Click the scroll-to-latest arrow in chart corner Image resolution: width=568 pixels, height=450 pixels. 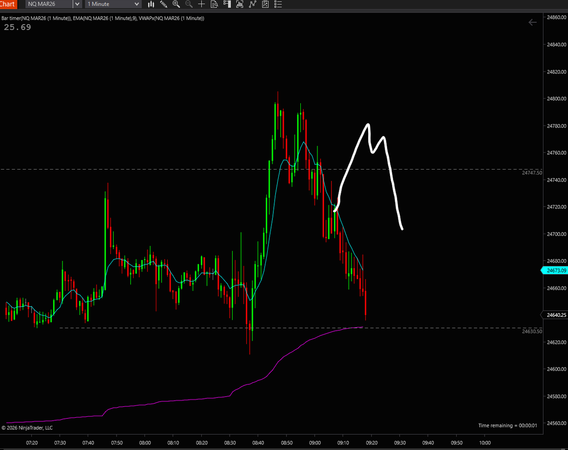532,22
